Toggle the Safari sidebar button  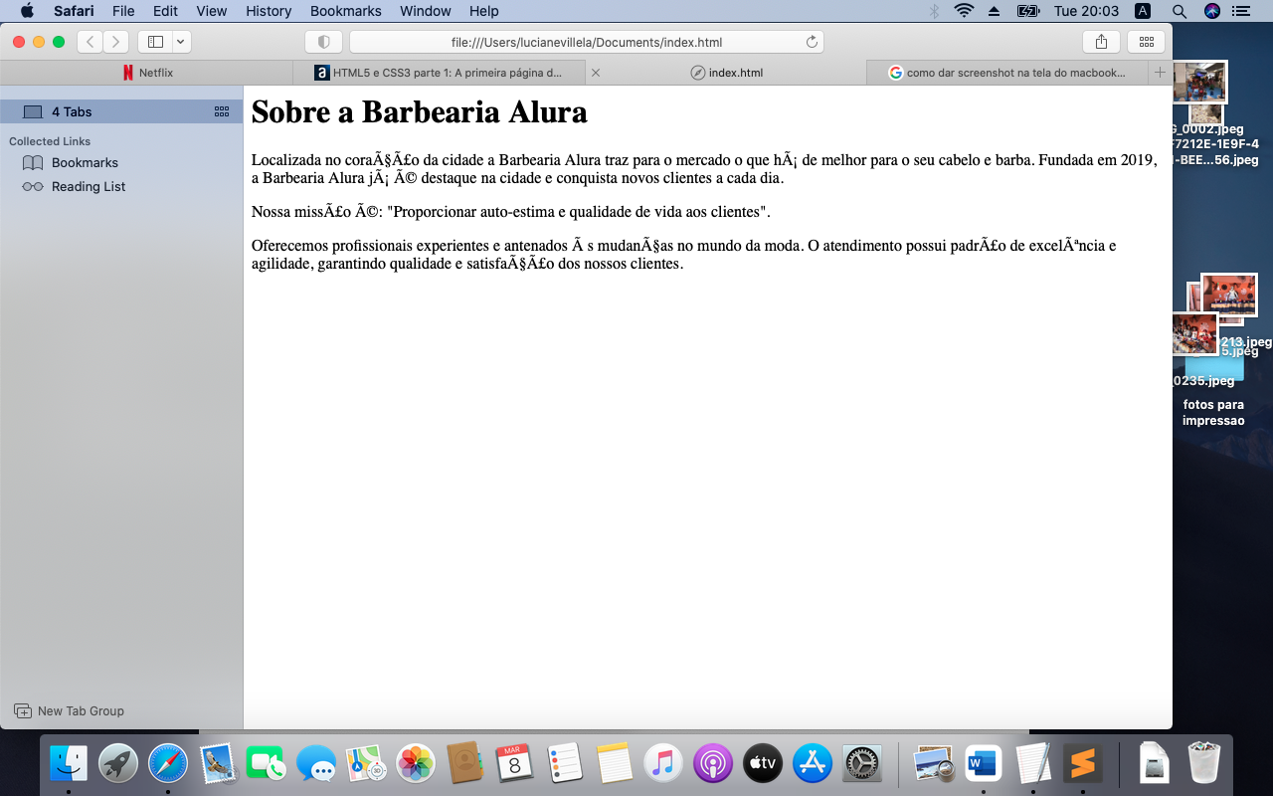(155, 42)
